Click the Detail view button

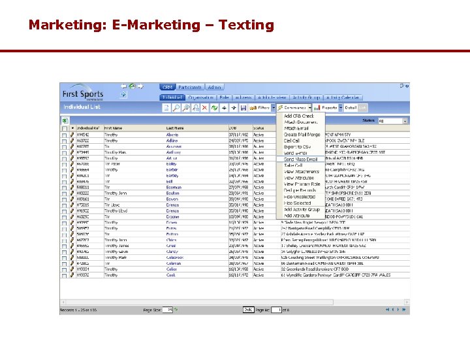point(351,108)
